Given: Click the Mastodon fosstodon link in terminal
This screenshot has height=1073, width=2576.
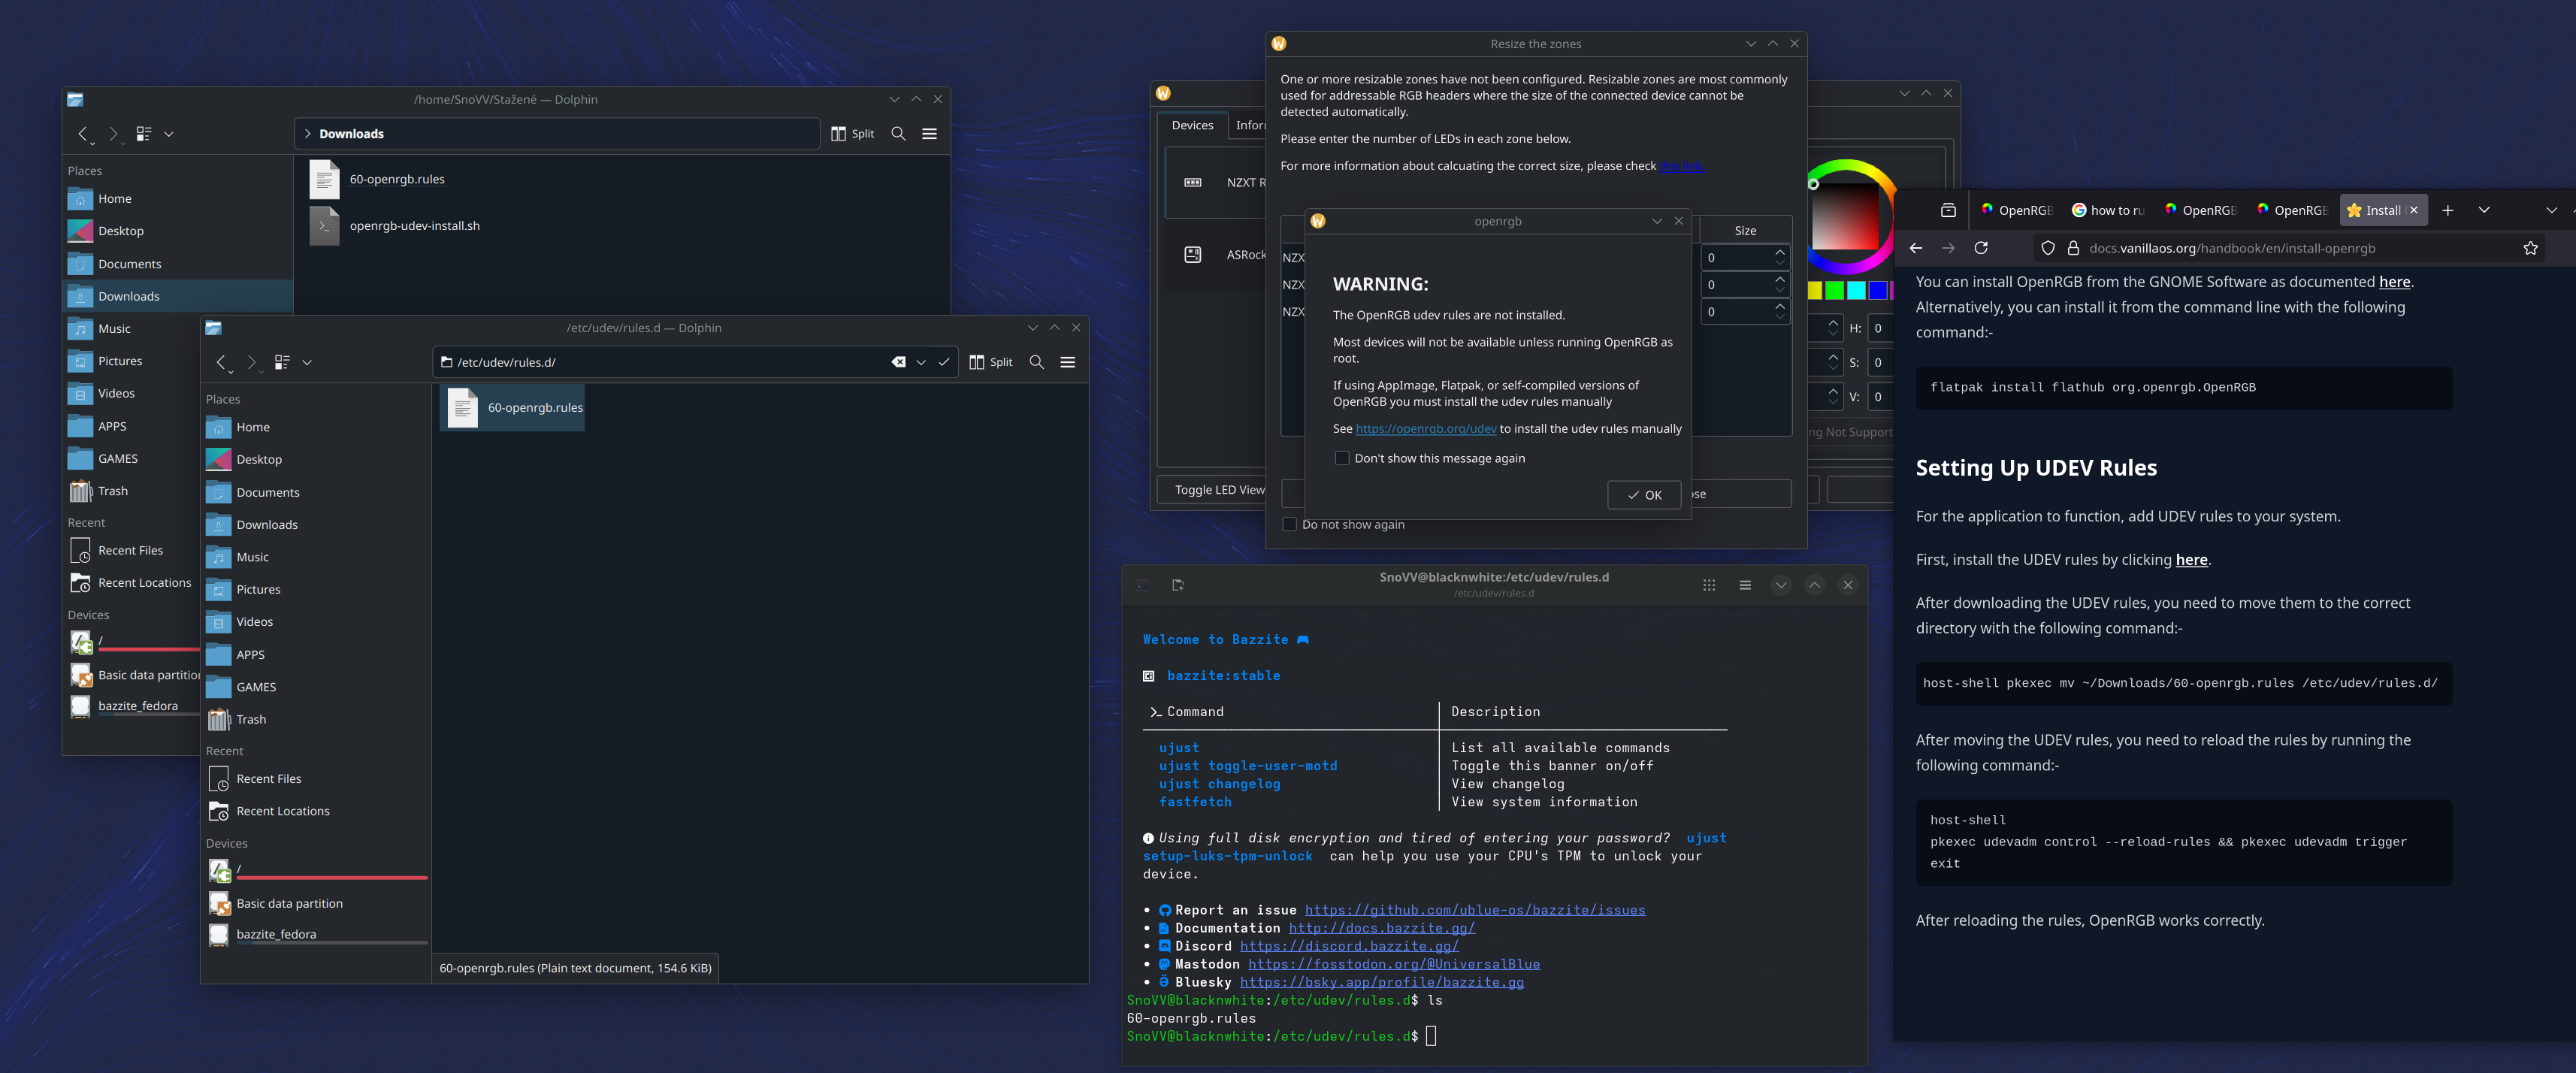Looking at the screenshot, I should (x=1393, y=964).
